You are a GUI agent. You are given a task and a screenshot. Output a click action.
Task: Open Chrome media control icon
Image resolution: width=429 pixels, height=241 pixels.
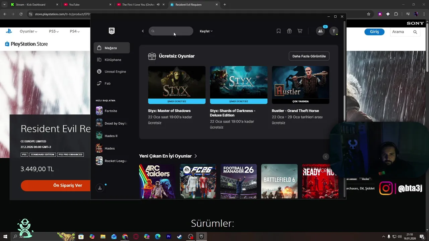pos(408,14)
